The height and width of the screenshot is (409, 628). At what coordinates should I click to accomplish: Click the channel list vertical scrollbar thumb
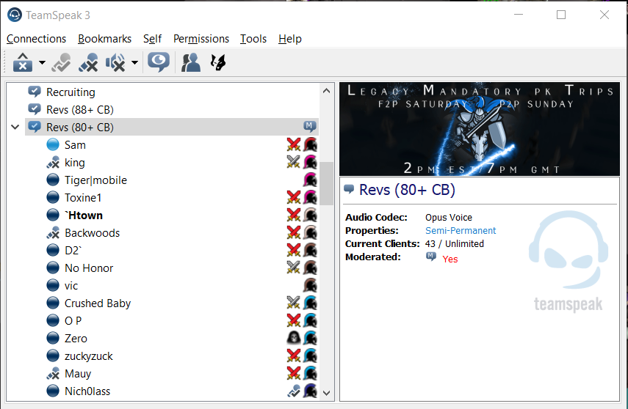(x=326, y=183)
